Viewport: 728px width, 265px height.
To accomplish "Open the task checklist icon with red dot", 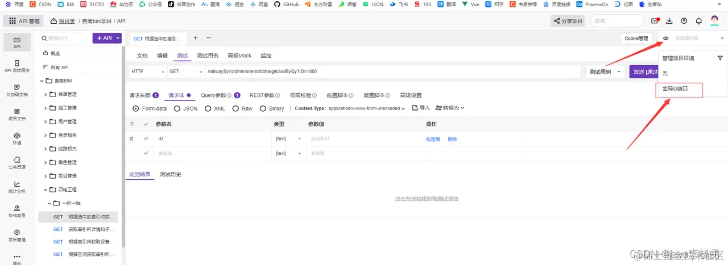I will point(655,21).
